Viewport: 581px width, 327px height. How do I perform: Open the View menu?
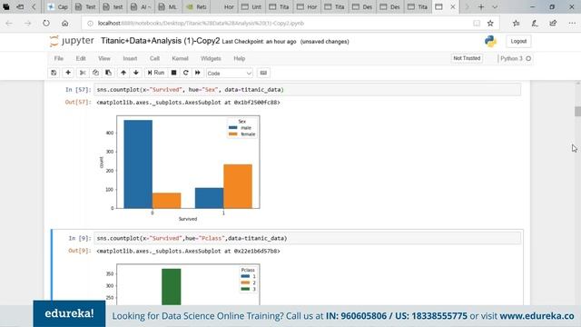[x=104, y=58]
